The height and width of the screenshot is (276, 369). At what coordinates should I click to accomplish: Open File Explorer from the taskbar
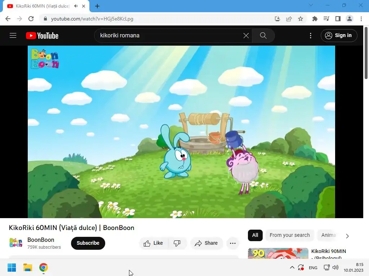pos(27,267)
